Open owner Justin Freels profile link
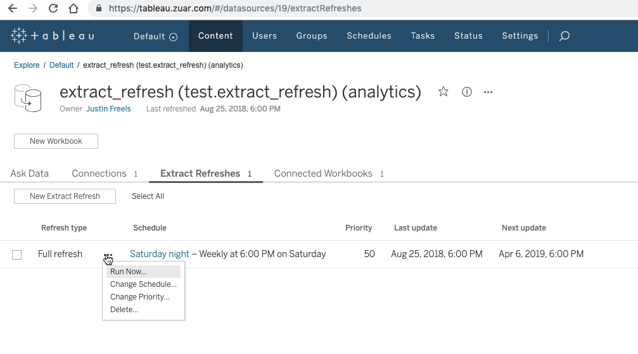 (x=108, y=109)
